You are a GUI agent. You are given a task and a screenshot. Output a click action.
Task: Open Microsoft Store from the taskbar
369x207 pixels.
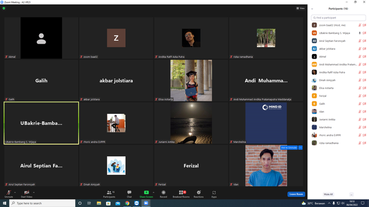coord(108,203)
